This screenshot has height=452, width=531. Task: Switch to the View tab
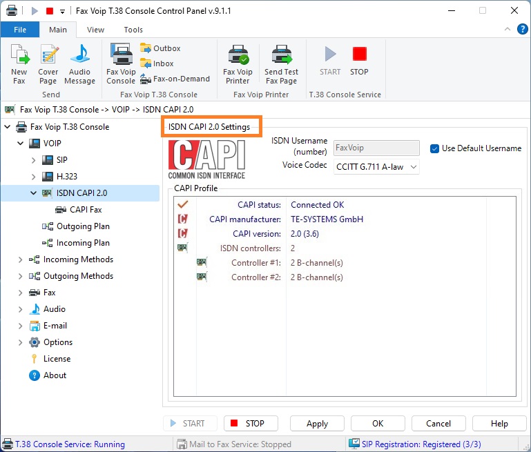(x=95, y=30)
